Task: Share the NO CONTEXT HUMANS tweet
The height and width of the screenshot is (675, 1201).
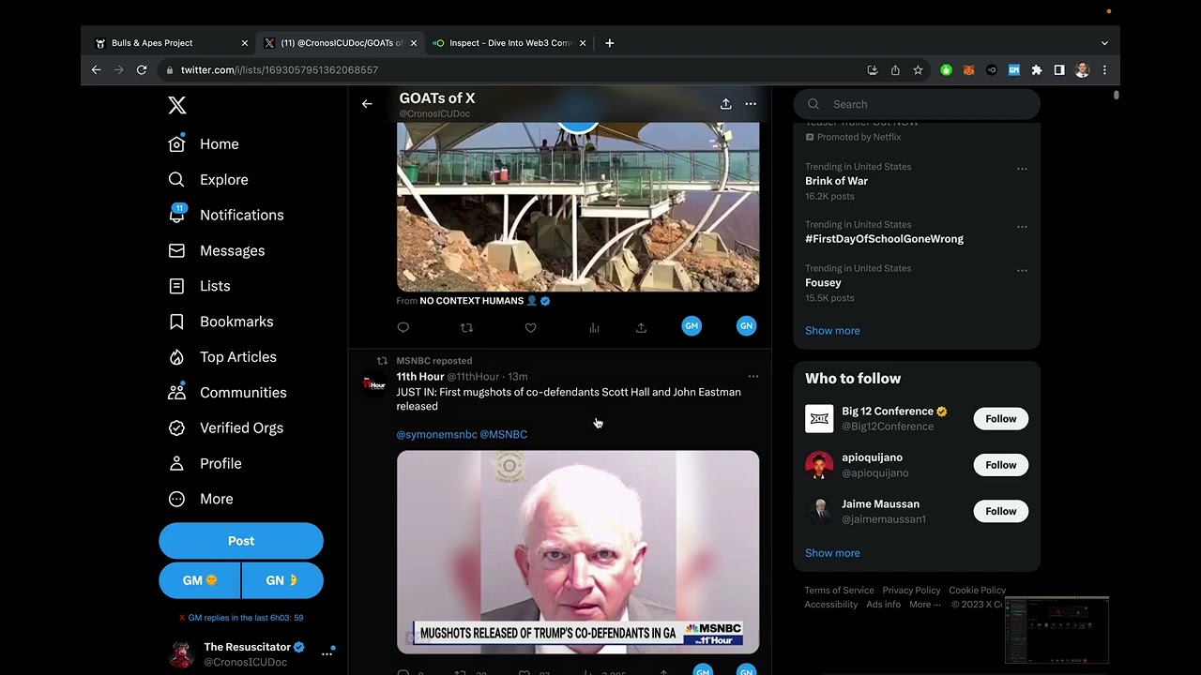Action: click(641, 327)
